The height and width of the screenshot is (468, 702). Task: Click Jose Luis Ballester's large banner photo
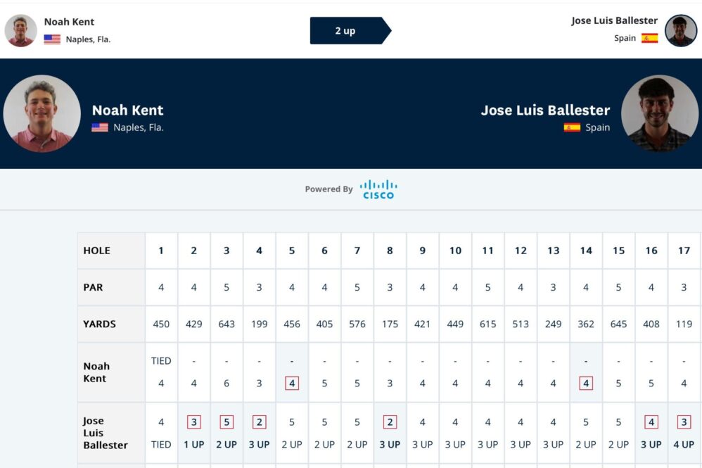(660, 114)
